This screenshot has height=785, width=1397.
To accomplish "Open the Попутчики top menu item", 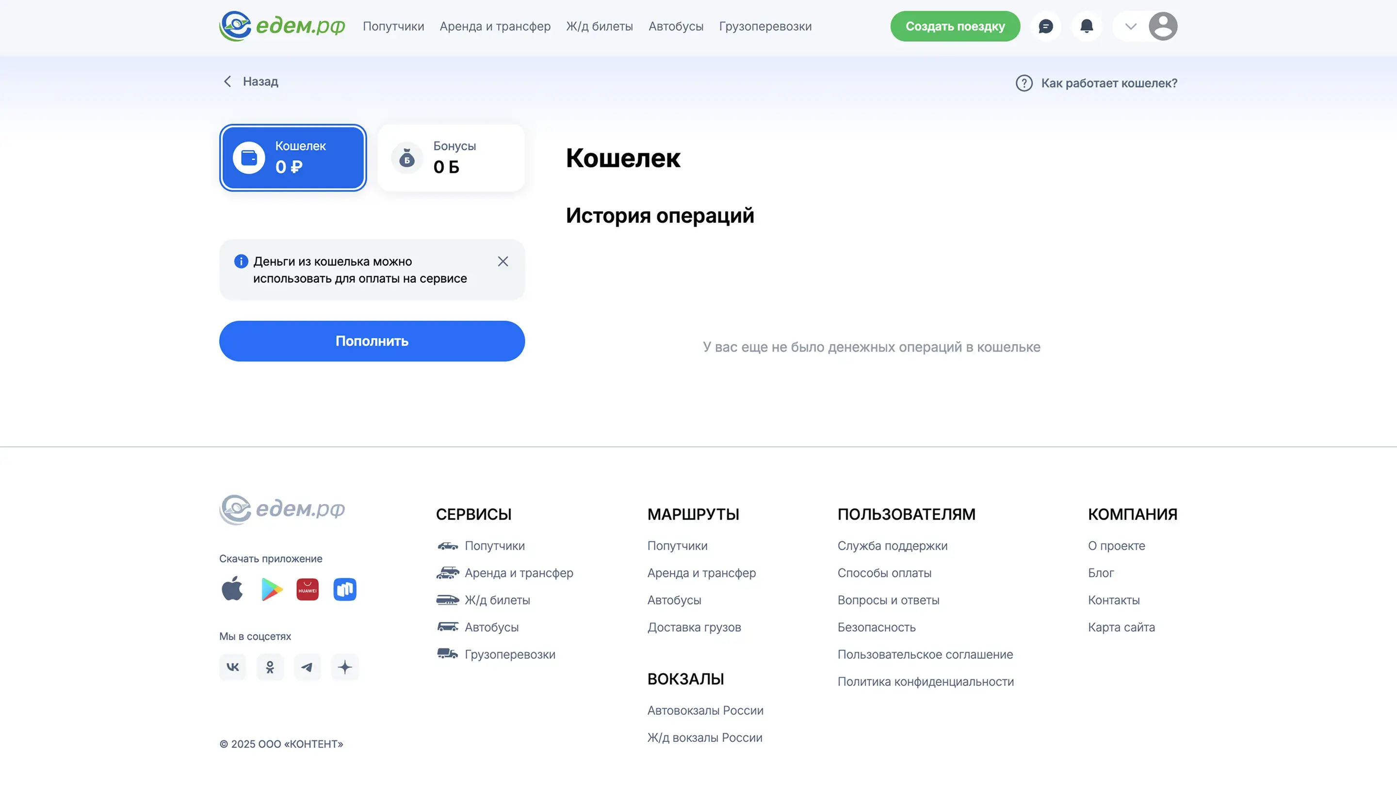I will pos(393,26).
